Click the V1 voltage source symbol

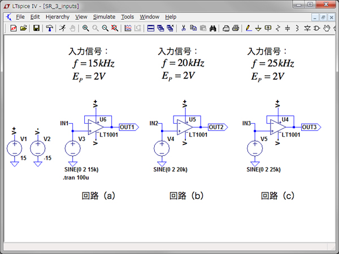(x=14, y=148)
